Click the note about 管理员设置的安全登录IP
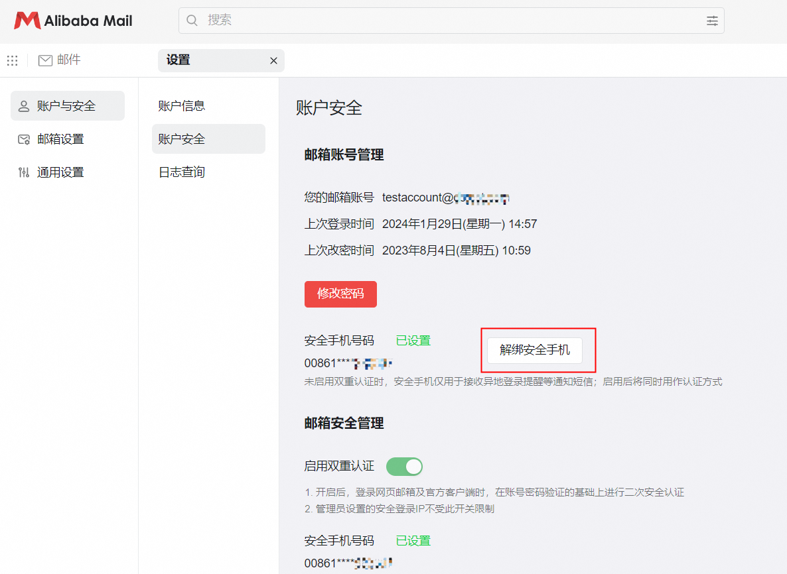 (399, 509)
